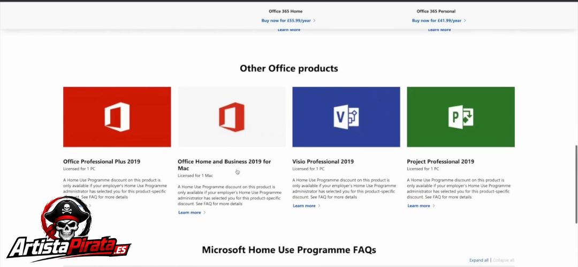Click chevron after Mac Learn more link
578x267 pixels.
point(204,213)
